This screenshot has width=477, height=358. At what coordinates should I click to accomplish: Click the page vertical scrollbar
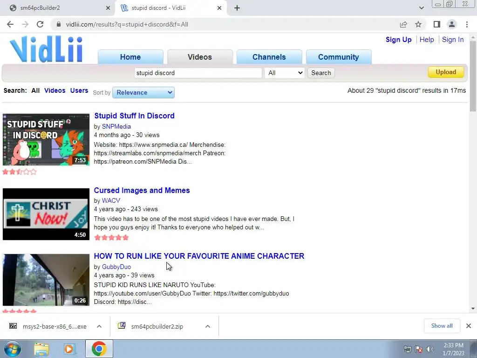pyautogui.click(x=473, y=76)
